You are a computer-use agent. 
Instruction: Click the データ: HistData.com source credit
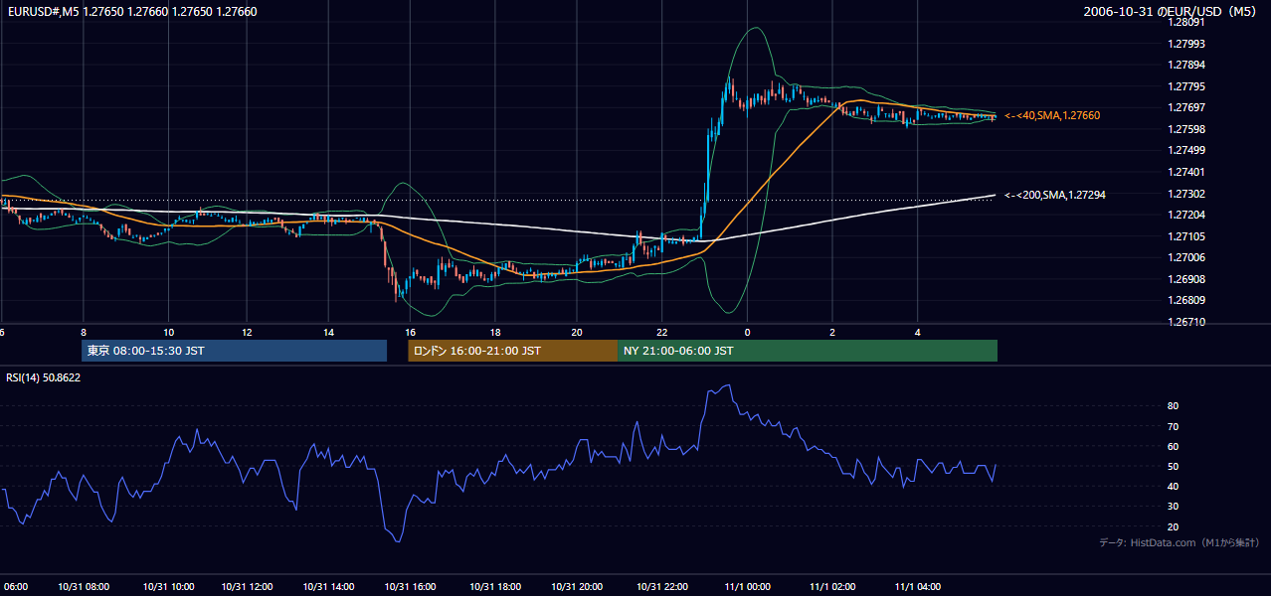[x=1180, y=543]
